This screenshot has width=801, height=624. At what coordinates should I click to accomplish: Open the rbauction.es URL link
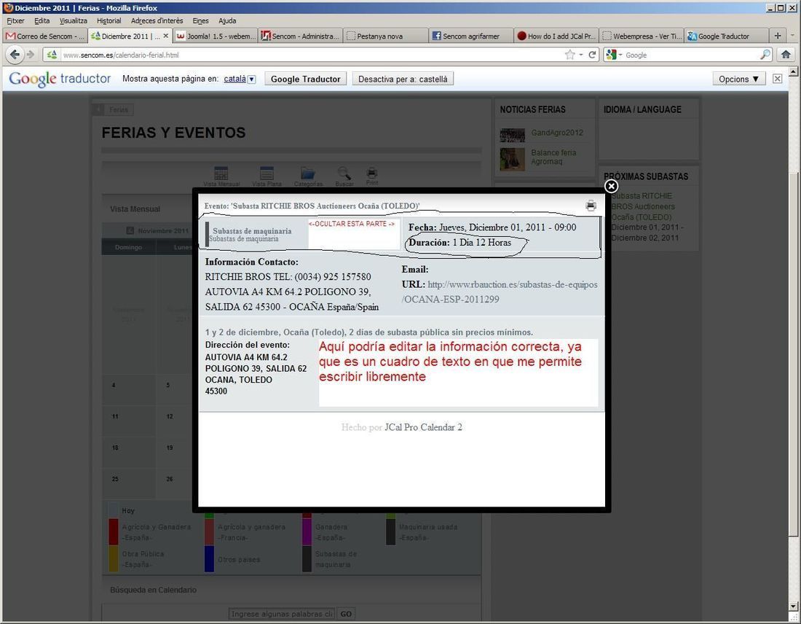pos(500,292)
